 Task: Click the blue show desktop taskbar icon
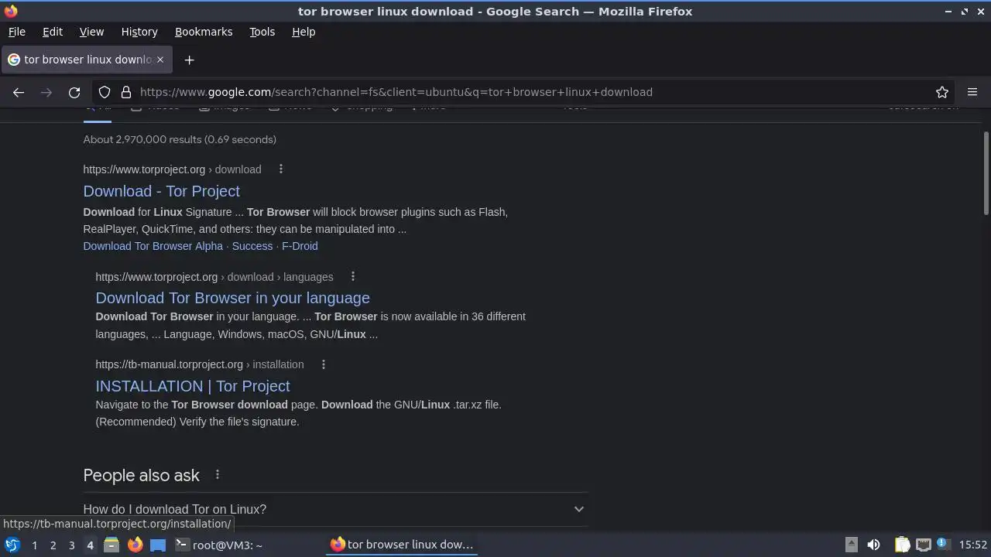pos(158,545)
